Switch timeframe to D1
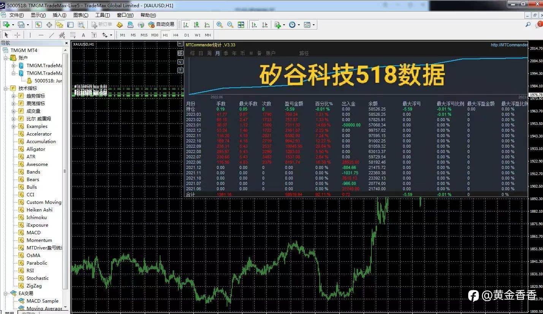The image size is (543, 314). pos(186,35)
